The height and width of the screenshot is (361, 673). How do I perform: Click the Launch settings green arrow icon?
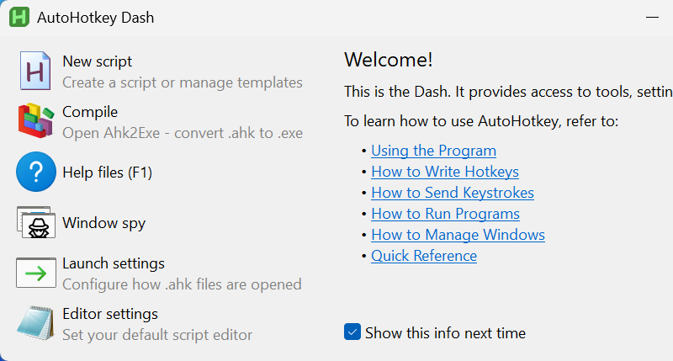click(36, 273)
